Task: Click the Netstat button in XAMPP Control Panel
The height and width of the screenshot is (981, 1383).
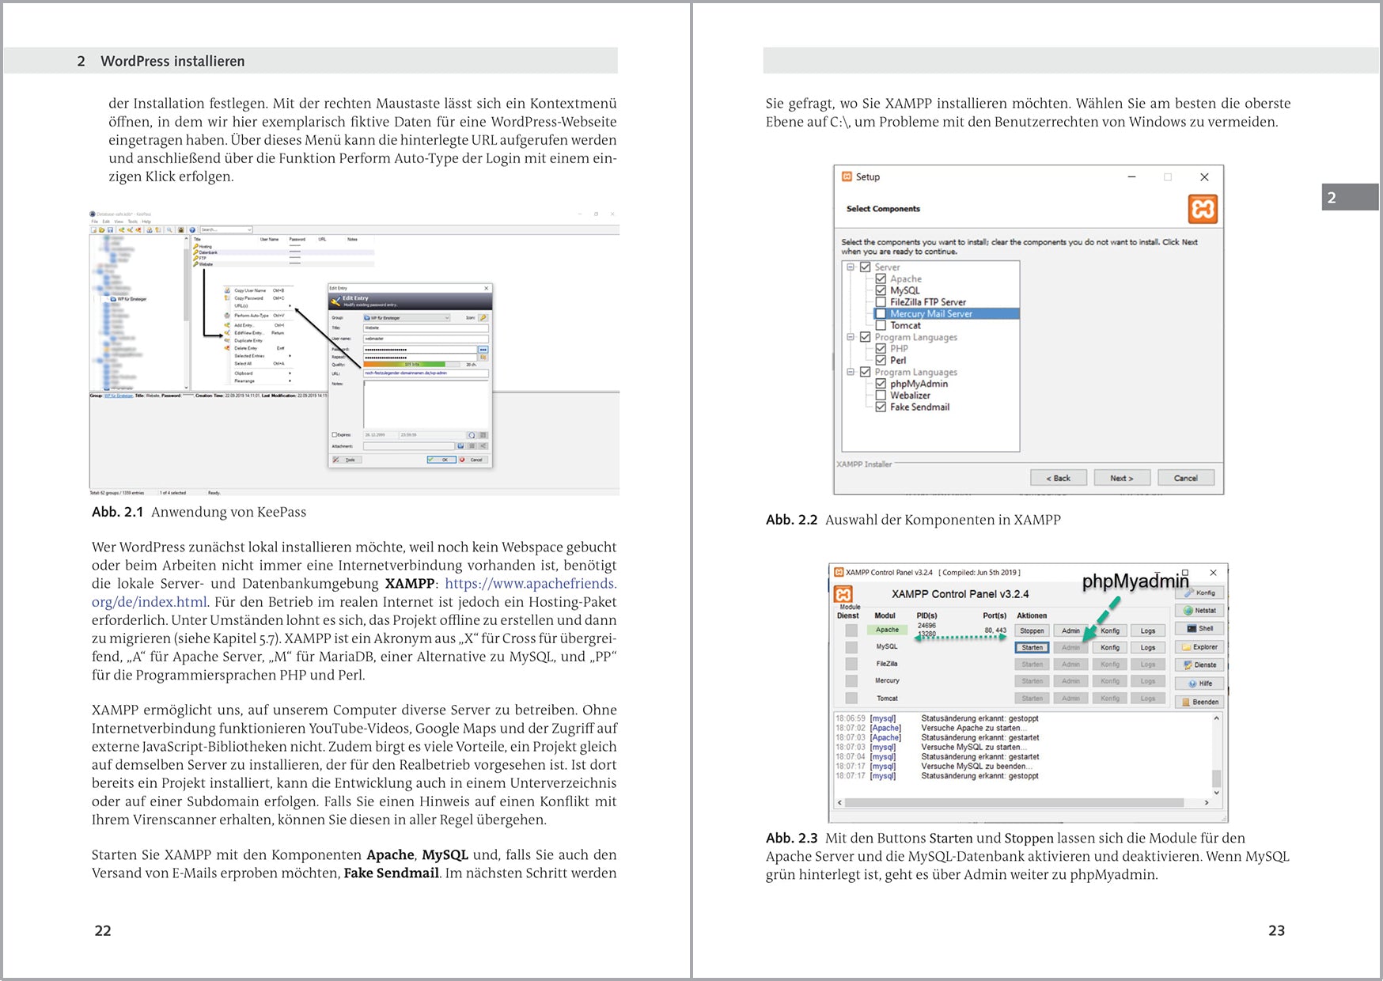Action: click(x=1199, y=611)
